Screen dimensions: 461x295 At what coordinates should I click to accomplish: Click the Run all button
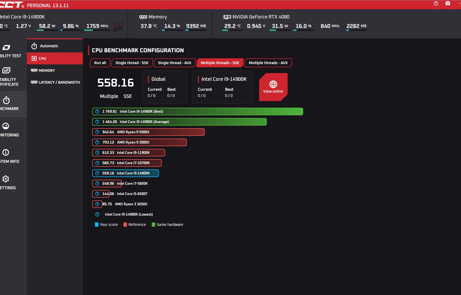tap(100, 63)
